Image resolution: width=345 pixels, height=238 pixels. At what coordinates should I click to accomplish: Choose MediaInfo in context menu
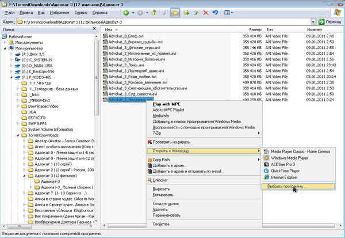pyautogui.click(x=161, y=116)
